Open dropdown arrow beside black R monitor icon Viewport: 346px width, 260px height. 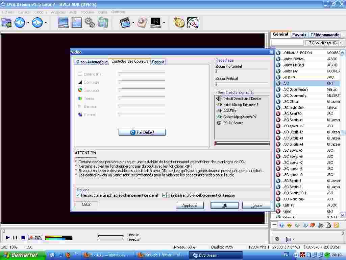click(x=164, y=23)
